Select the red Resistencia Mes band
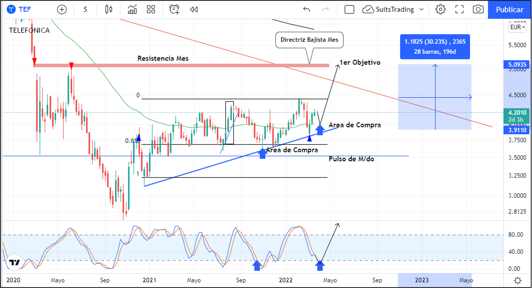 click(216, 65)
